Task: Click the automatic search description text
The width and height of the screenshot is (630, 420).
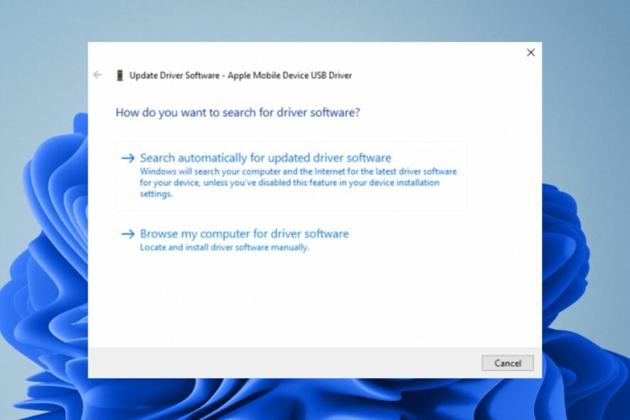Action: coord(297,182)
